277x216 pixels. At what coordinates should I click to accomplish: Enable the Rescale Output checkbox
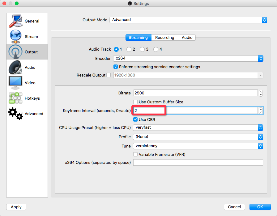(x=109, y=75)
